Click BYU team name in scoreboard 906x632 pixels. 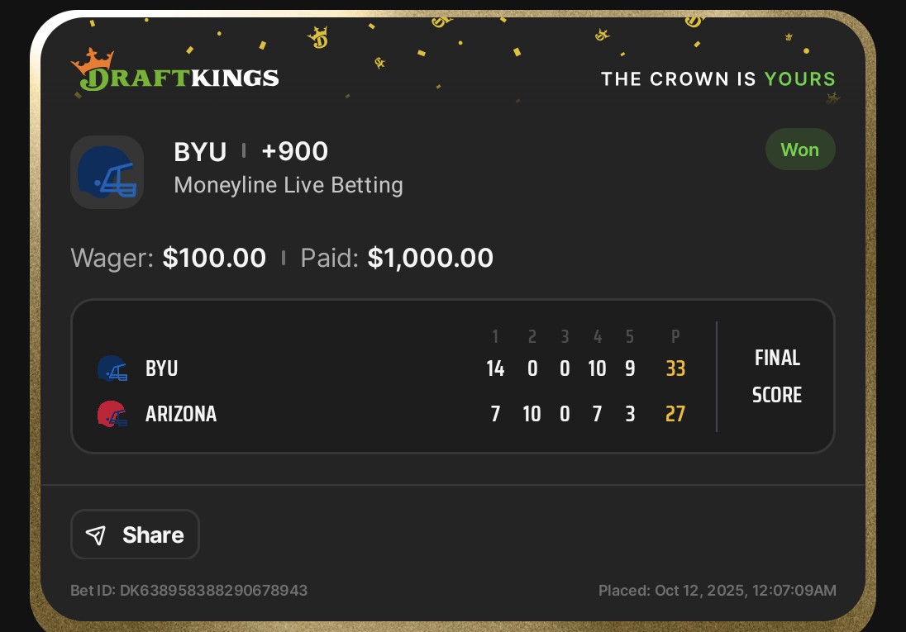tap(161, 368)
